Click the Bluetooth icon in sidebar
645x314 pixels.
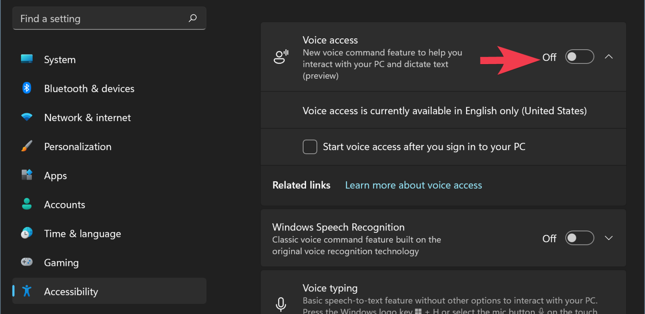pyautogui.click(x=27, y=88)
